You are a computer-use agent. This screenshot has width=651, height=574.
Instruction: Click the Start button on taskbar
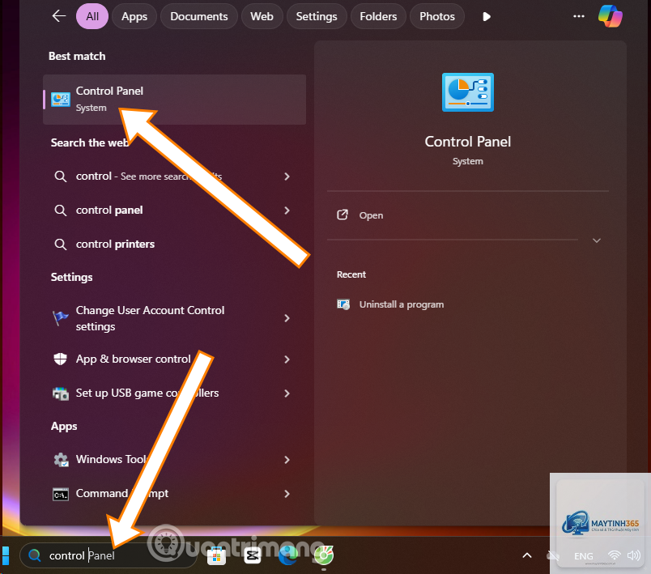coord(6,555)
